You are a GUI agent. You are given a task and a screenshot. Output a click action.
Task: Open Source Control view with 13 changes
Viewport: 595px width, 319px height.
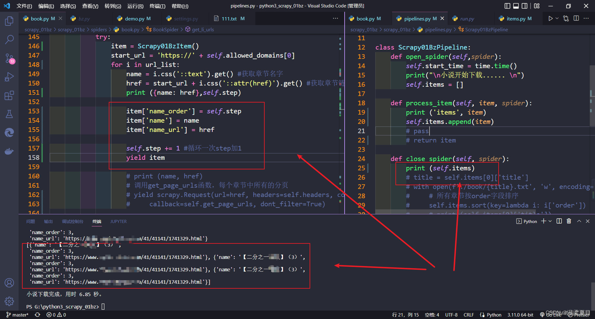point(9,59)
